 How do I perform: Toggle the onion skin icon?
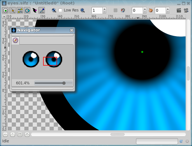click(151, 10)
